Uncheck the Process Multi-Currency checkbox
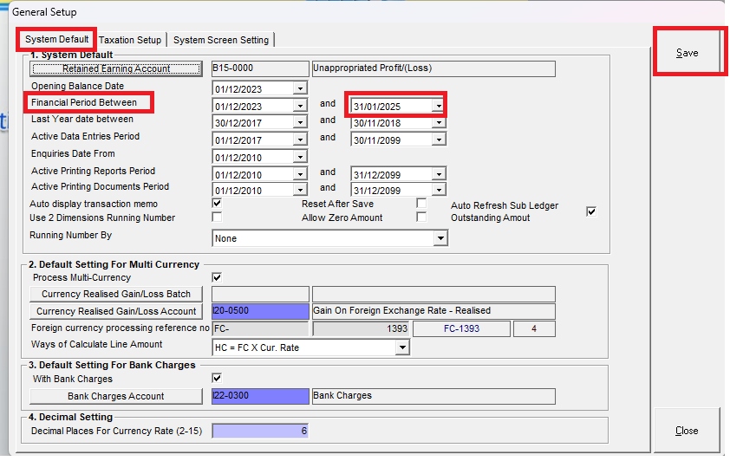 pyautogui.click(x=217, y=277)
